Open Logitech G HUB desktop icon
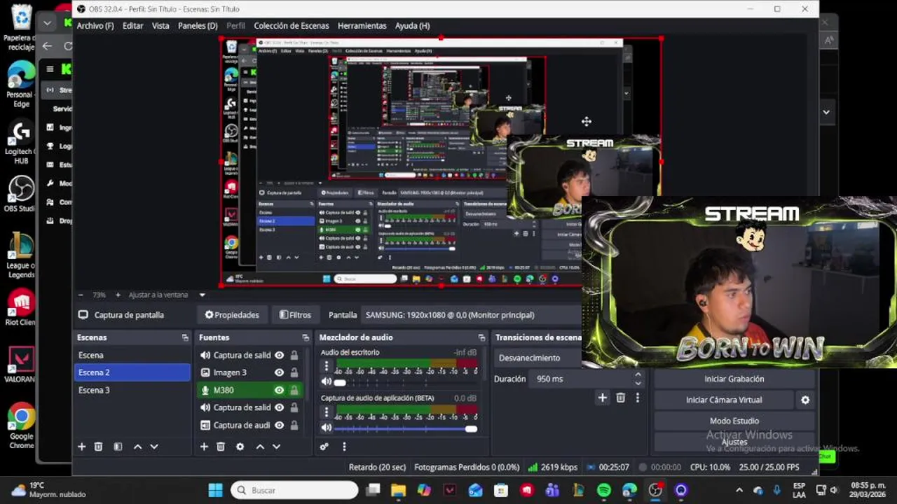Screen dimensions: 897x504 coord(21,142)
